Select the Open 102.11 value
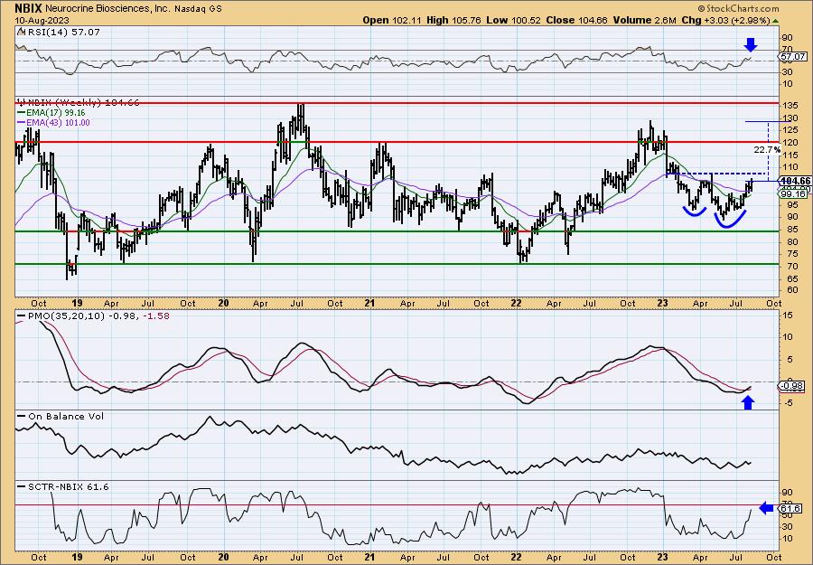The height and width of the screenshot is (565, 813). click(393, 20)
